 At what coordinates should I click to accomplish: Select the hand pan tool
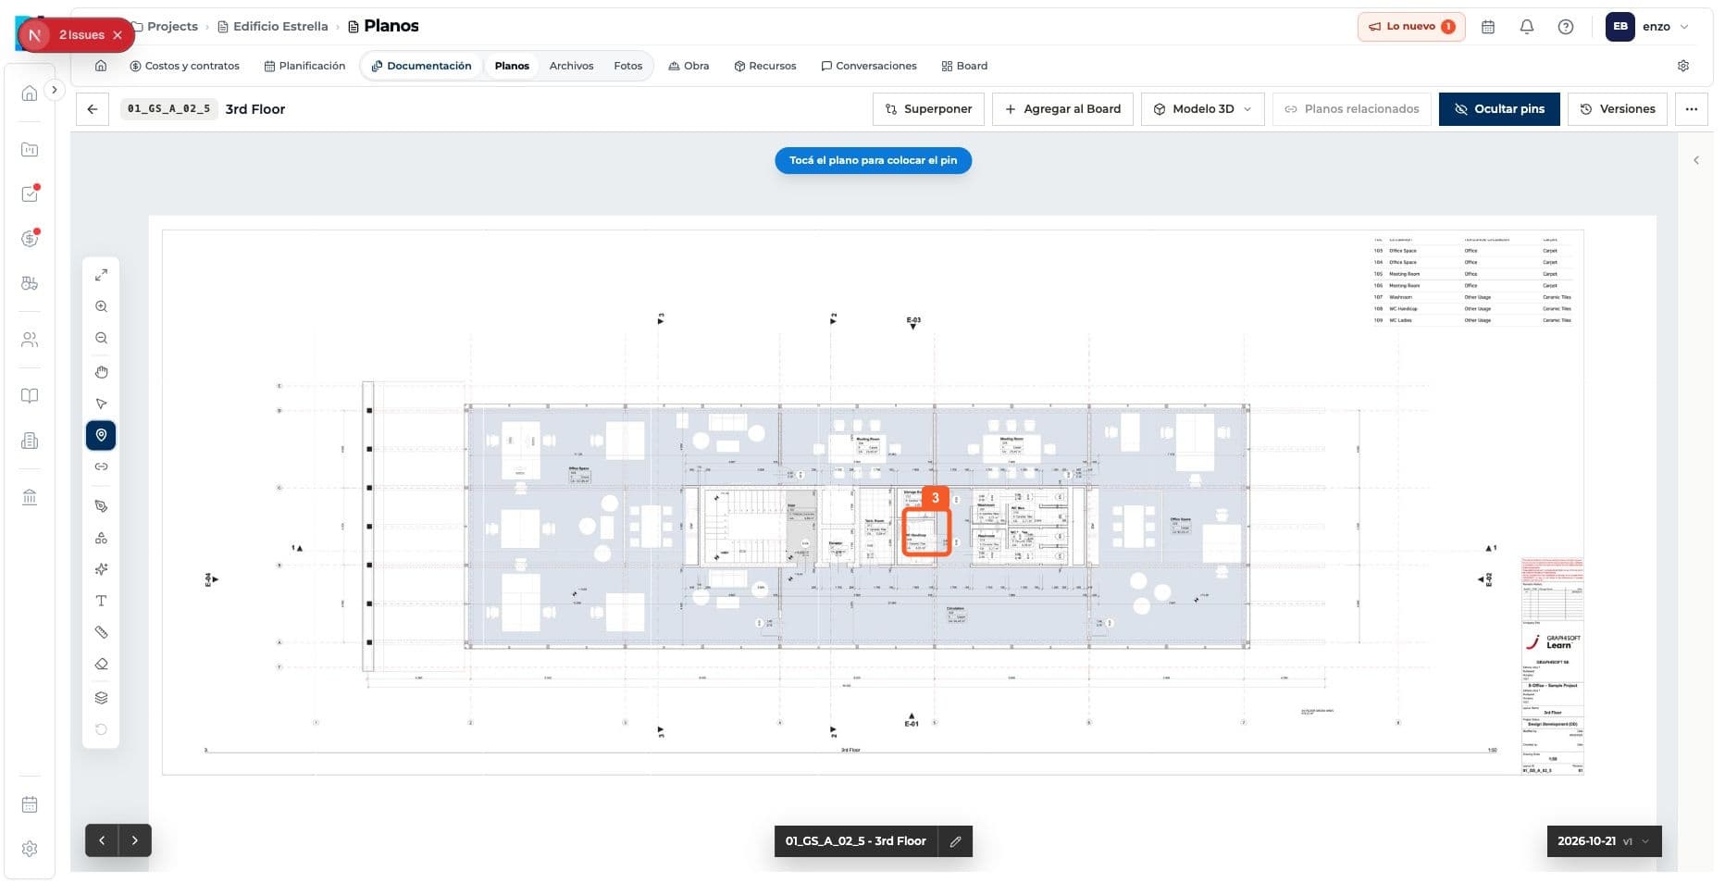[101, 372]
